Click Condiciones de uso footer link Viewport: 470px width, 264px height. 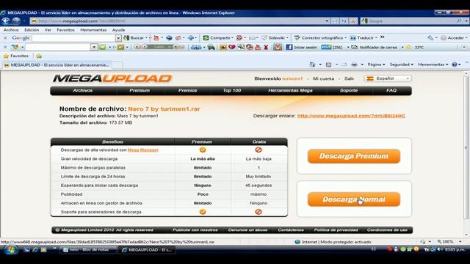387,230
